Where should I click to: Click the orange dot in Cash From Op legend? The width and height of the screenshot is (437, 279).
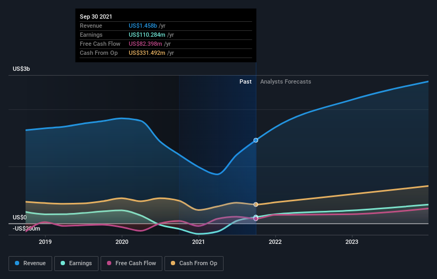pos(173,263)
